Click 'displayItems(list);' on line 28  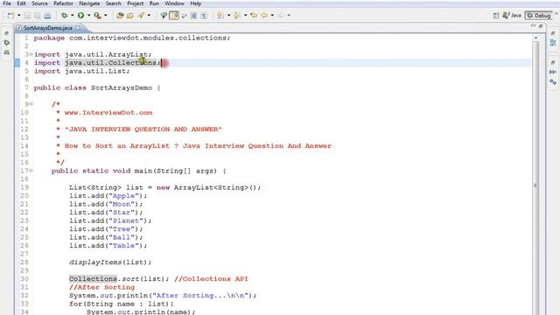(x=110, y=262)
